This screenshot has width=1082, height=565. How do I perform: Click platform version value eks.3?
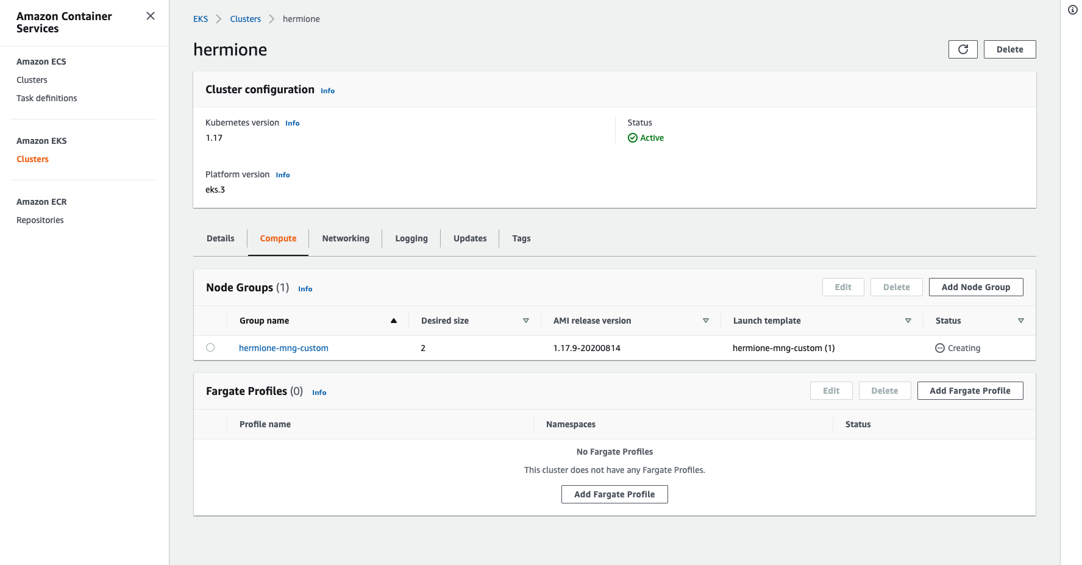click(215, 190)
